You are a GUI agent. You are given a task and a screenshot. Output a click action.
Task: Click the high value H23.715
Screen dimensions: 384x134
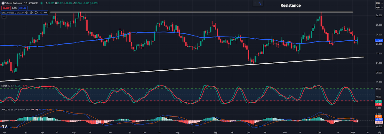click(x=60, y=3)
